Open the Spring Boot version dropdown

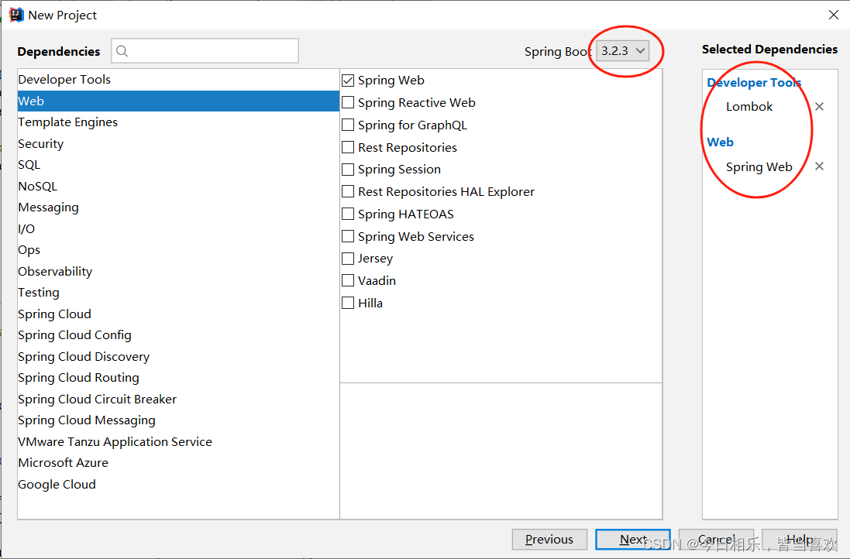click(623, 51)
